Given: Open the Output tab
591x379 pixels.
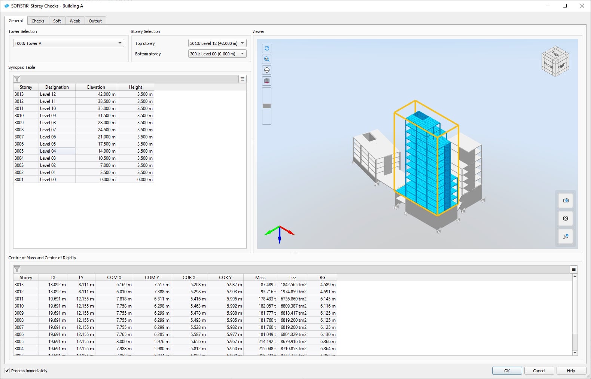Looking at the screenshot, I should (x=95, y=21).
